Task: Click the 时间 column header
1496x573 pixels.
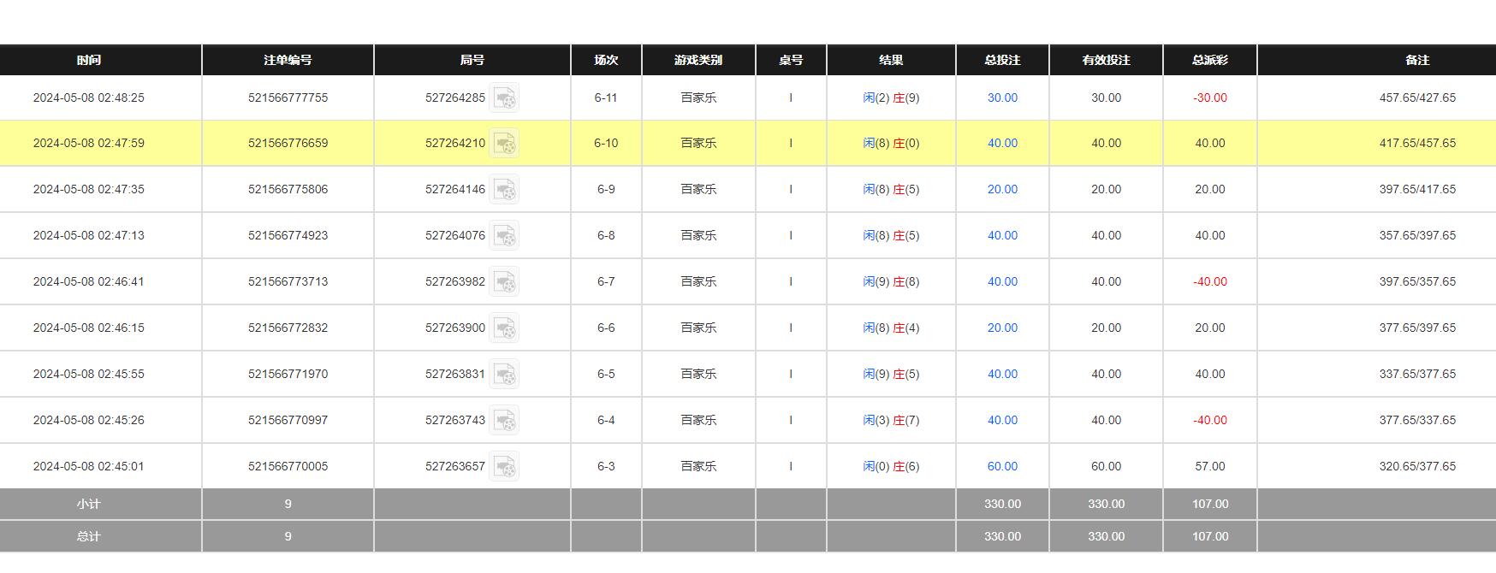Action: pos(89,60)
